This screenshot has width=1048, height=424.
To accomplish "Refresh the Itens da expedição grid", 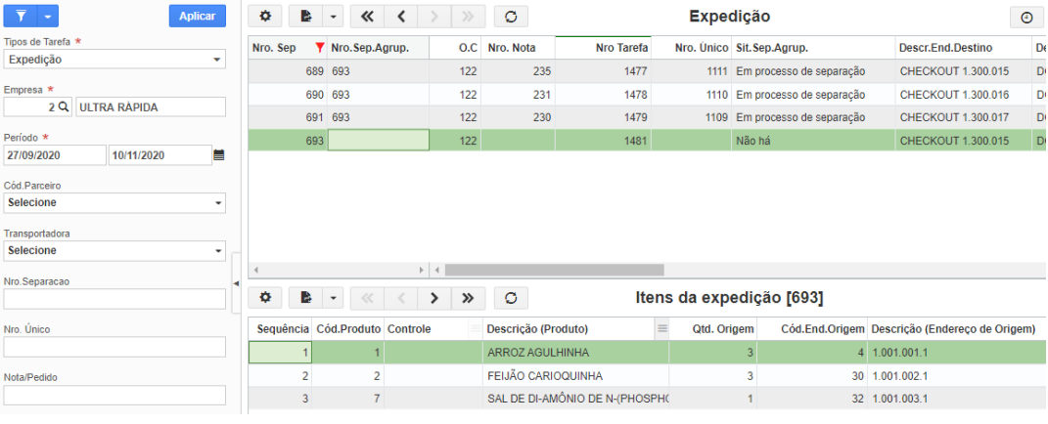I will tap(512, 298).
